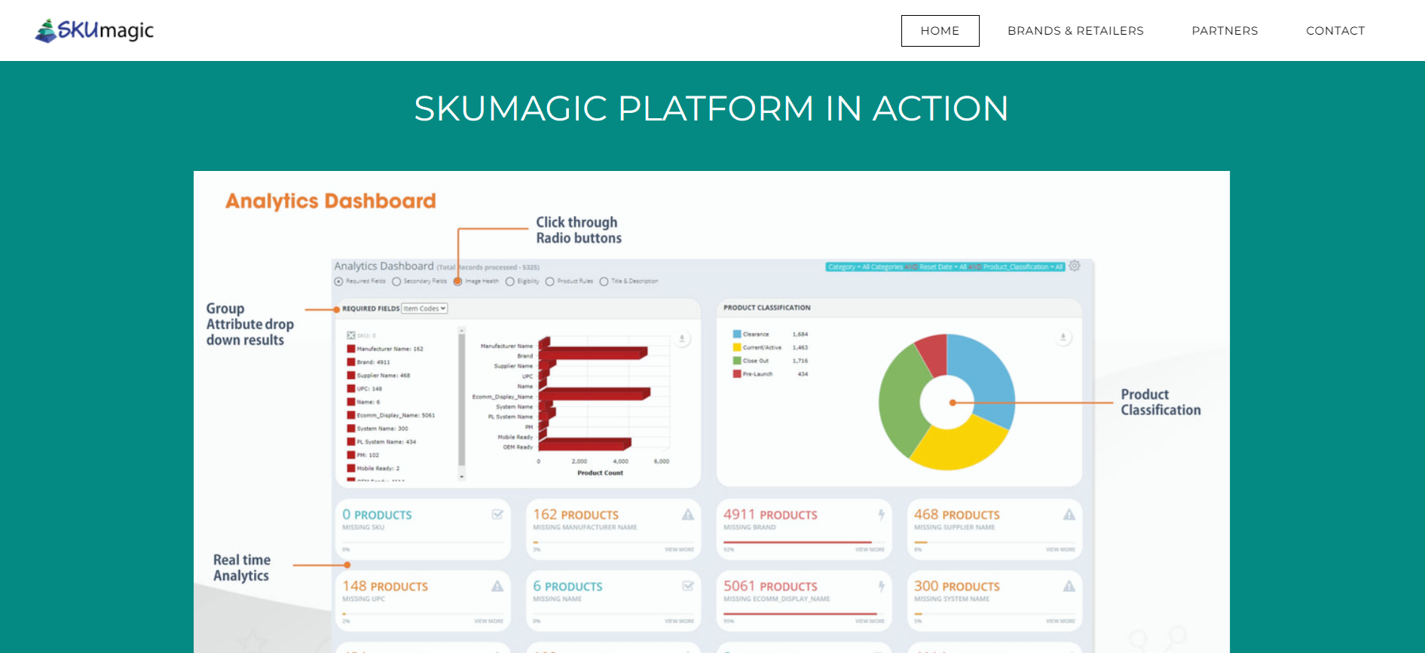This screenshot has height=653, width=1425.
Task: Click View More on Missing Supplier Name card
Action: pyautogui.click(x=1060, y=550)
